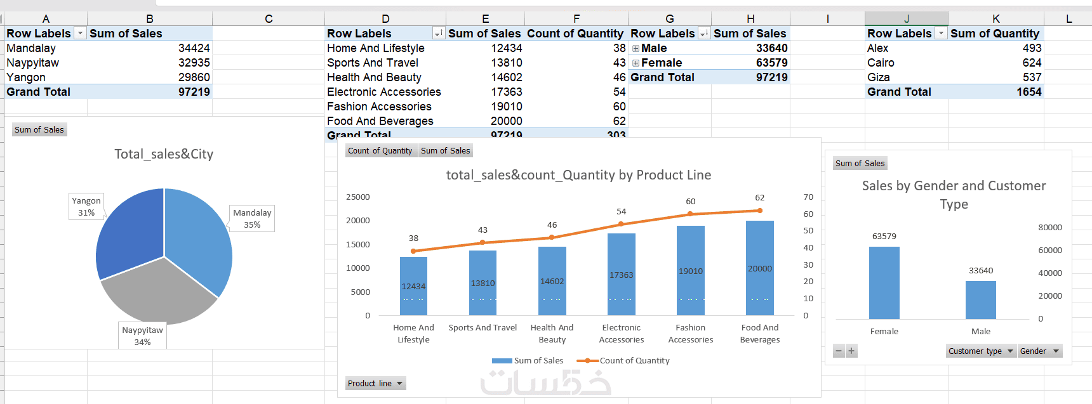Open the Gender chart filter button
The width and height of the screenshot is (1092, 404).
(x=1040, y=351)
